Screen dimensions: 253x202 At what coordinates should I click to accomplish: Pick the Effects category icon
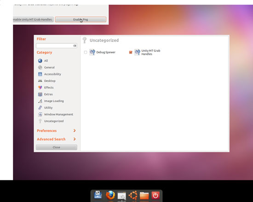coord(40,88)
